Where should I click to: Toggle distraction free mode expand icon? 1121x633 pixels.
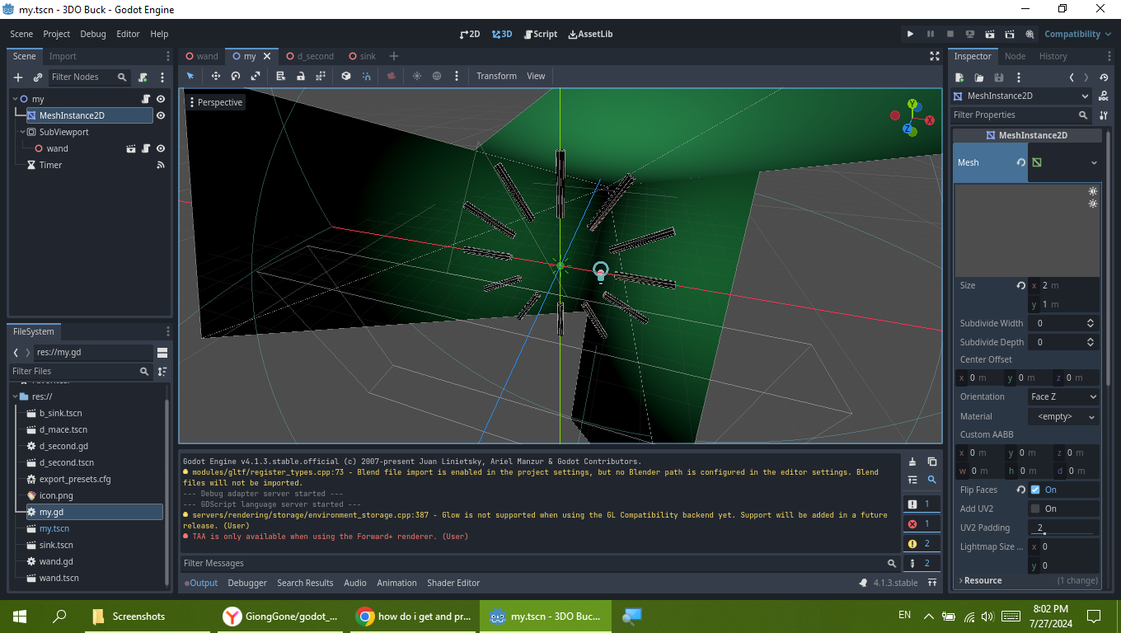(x=935, y=56)
